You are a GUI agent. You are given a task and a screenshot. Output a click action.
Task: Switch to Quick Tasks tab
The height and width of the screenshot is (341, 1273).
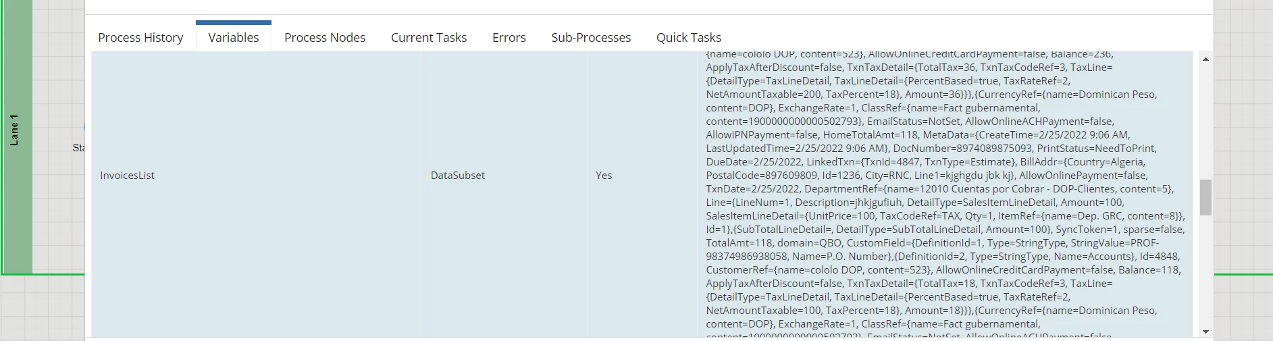[x=689, y=37]
